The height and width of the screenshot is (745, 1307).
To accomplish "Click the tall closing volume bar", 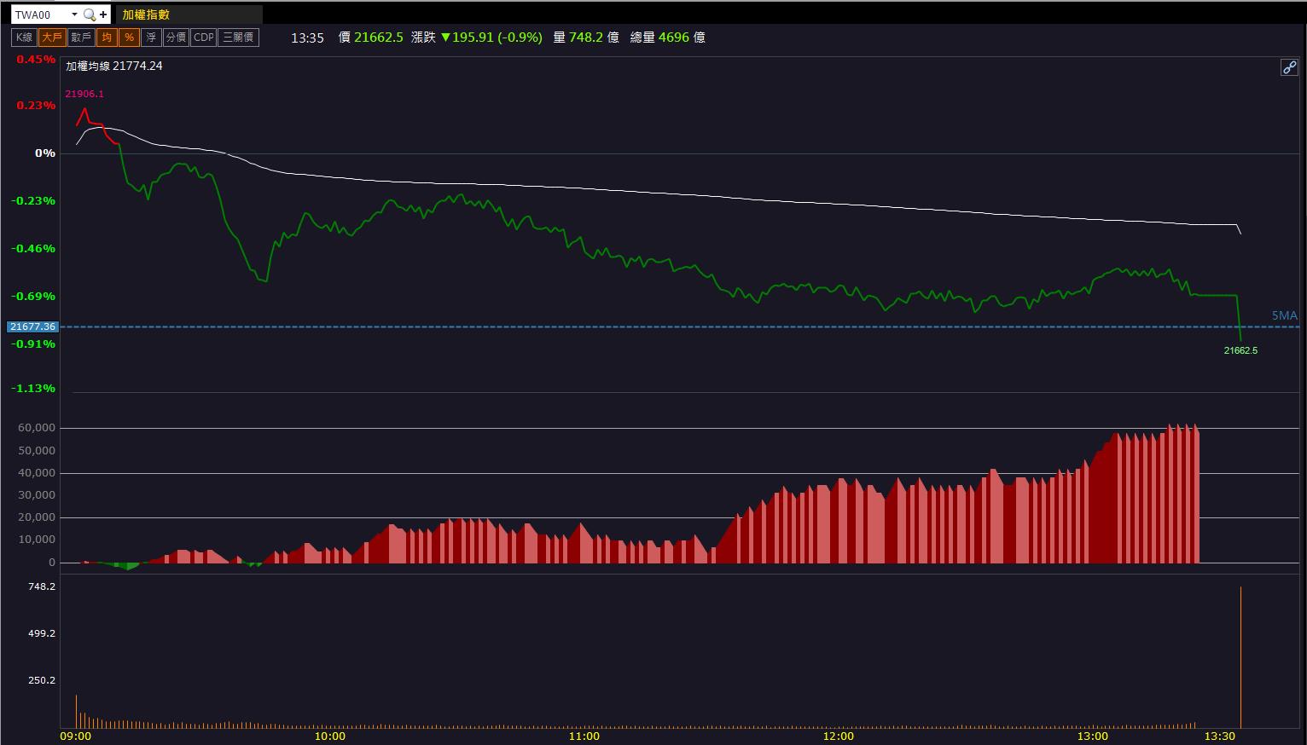I will [1240, 656].
